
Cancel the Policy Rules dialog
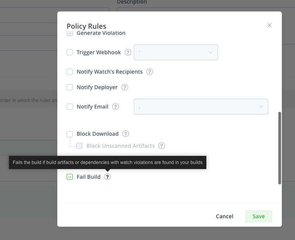click(225, 216)
